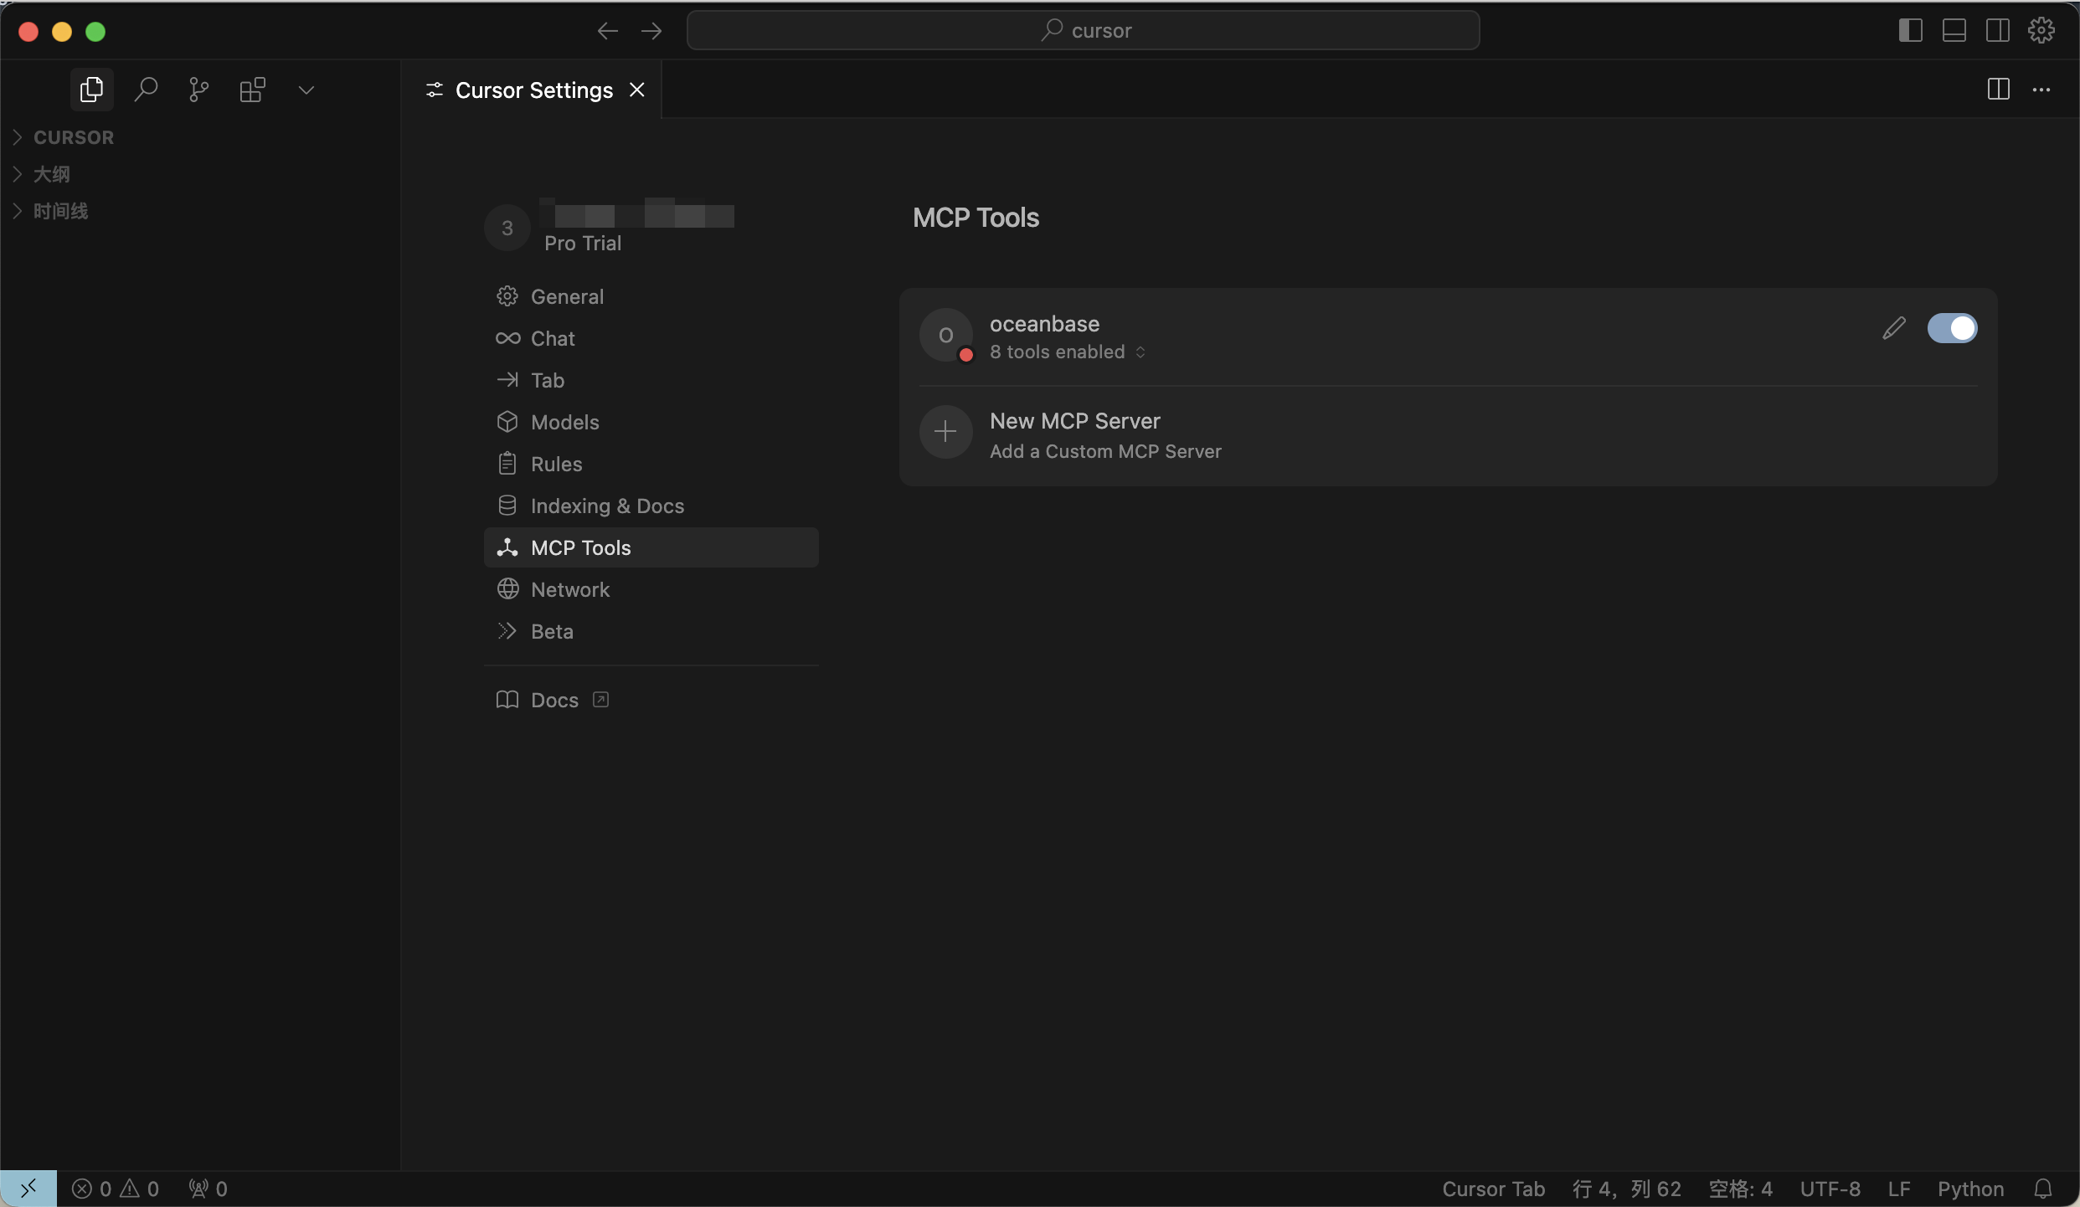Edit the oceanbase MCP server with the pencil icon
Screen dimensions: 2080x1207
tap(1893, 328)
